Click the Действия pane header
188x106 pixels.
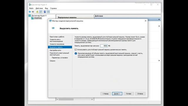point(99,16)
